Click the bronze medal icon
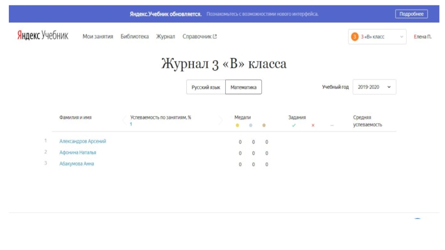 [264, 126]
